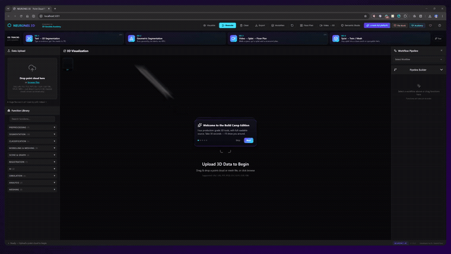Click the Data Upload panel header icon

(x=9, y=50)
